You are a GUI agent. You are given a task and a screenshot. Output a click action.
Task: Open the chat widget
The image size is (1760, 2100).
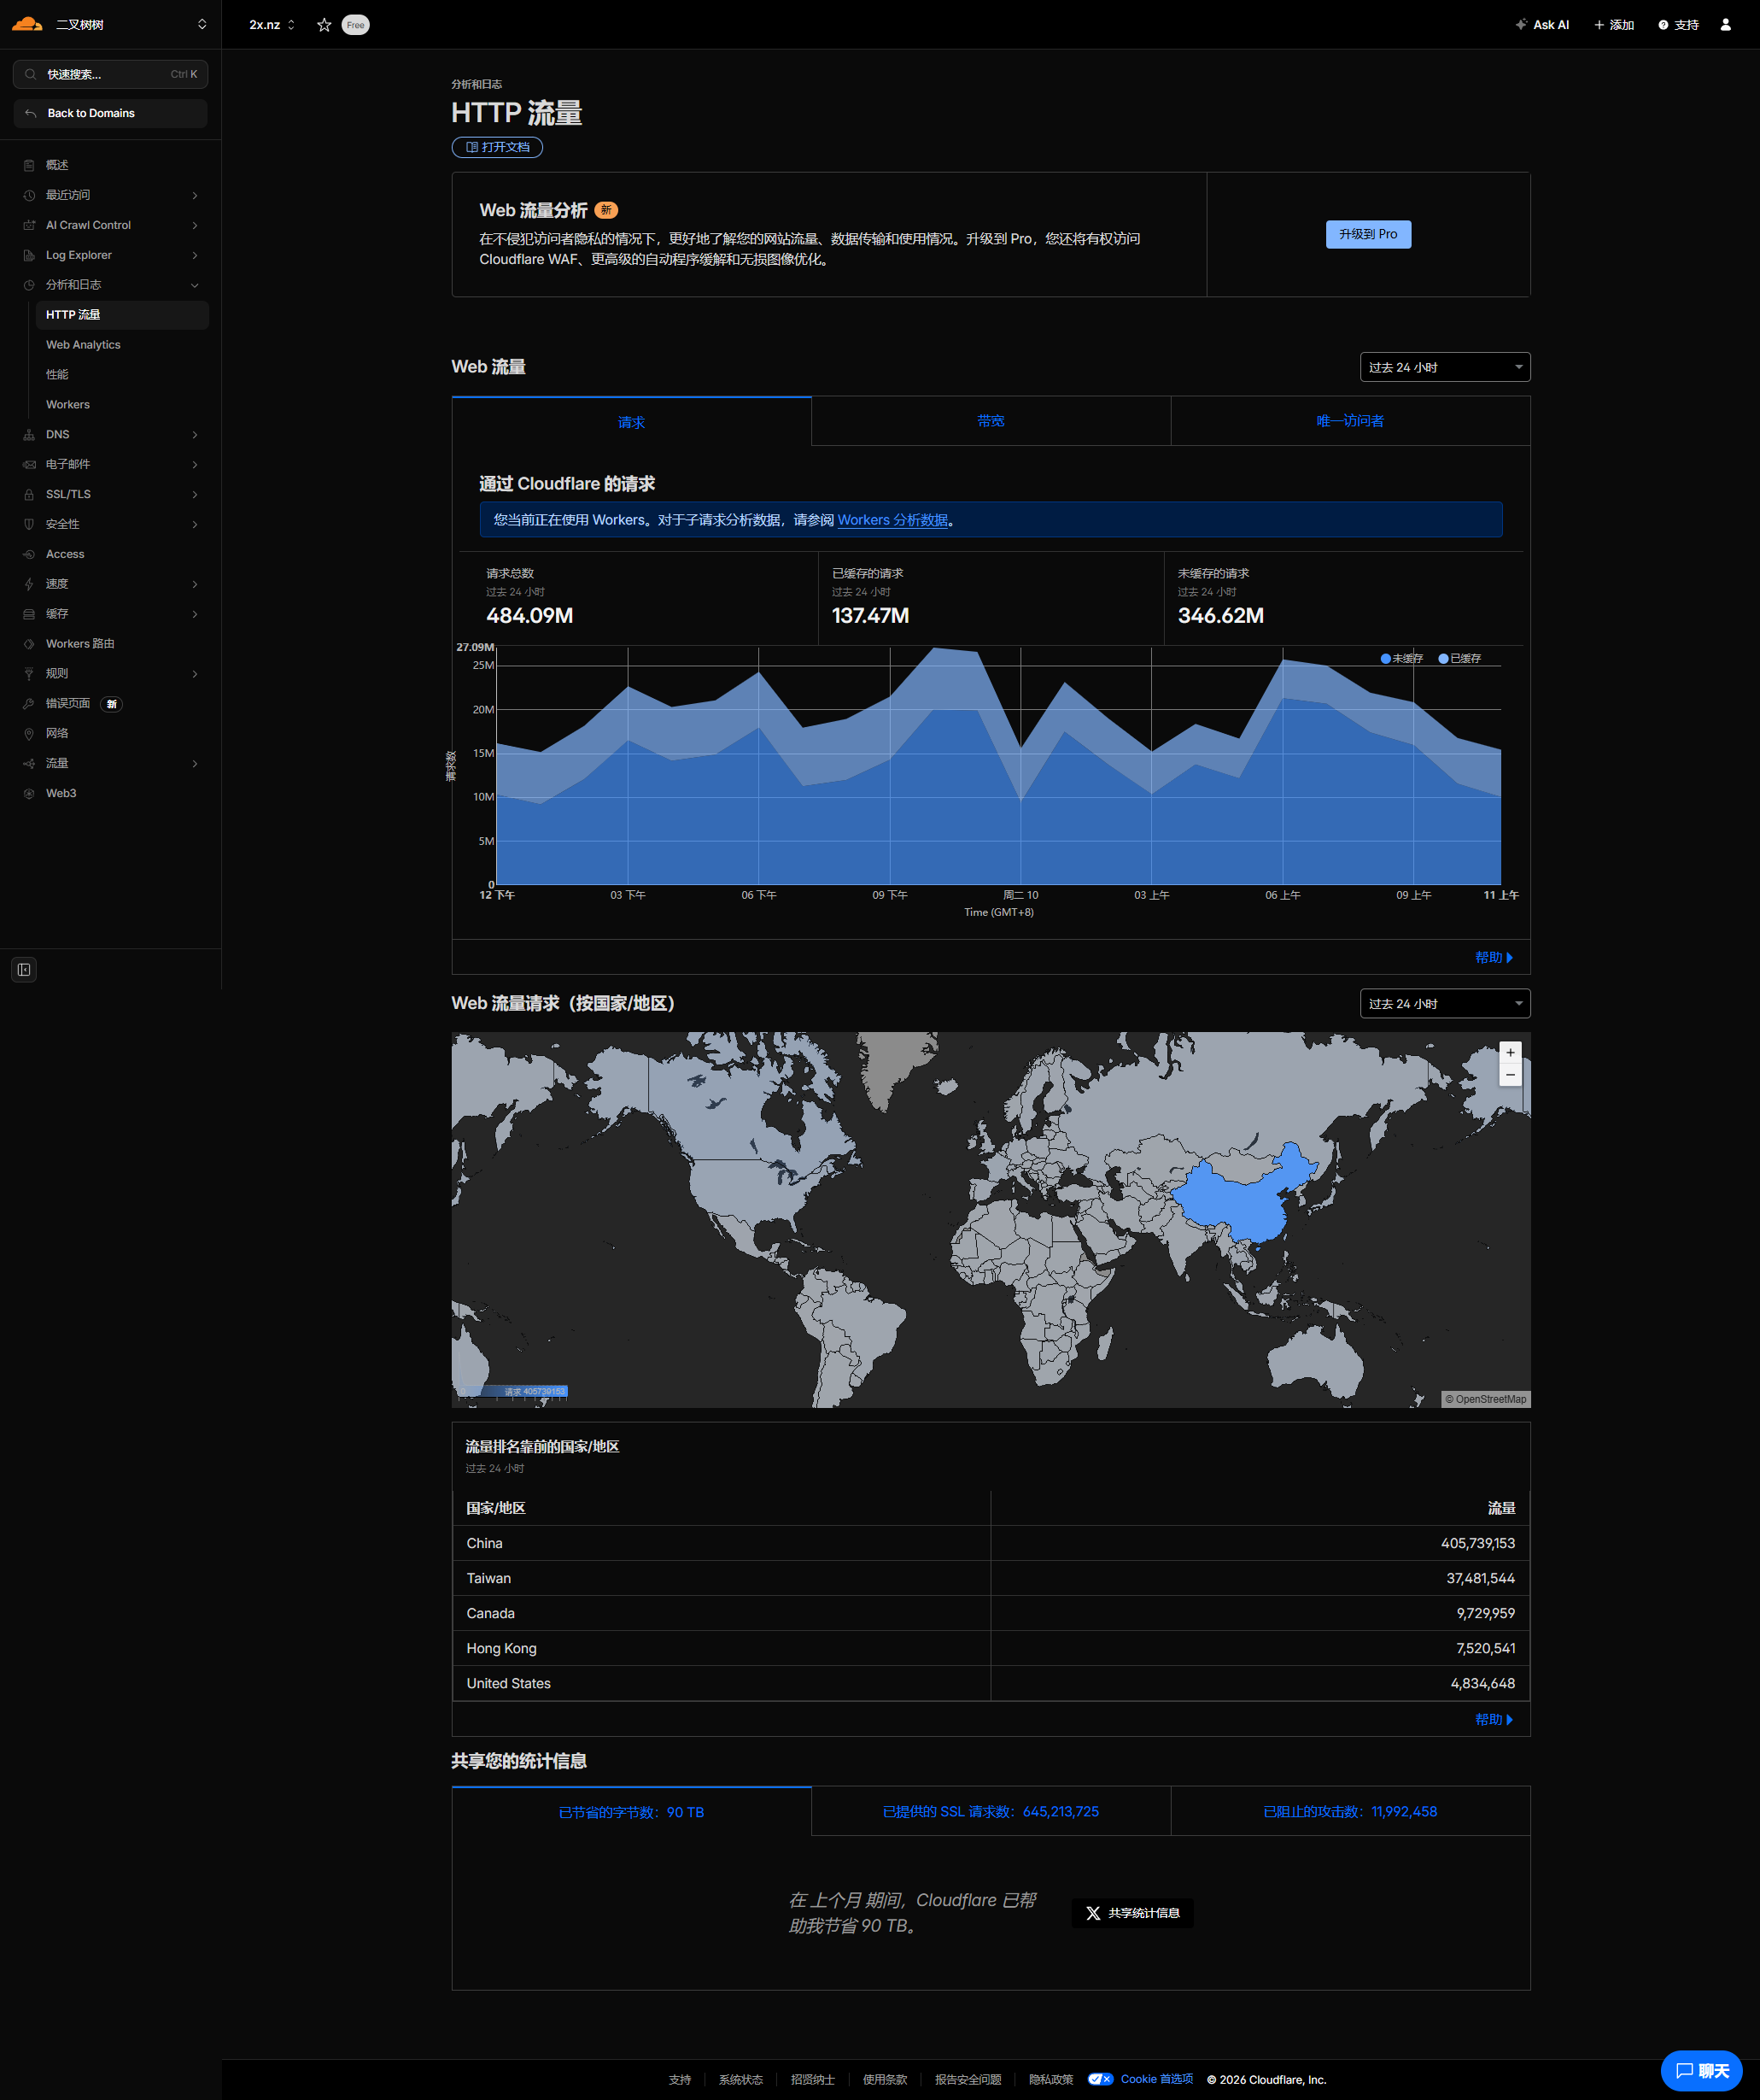[1700, 2070]
